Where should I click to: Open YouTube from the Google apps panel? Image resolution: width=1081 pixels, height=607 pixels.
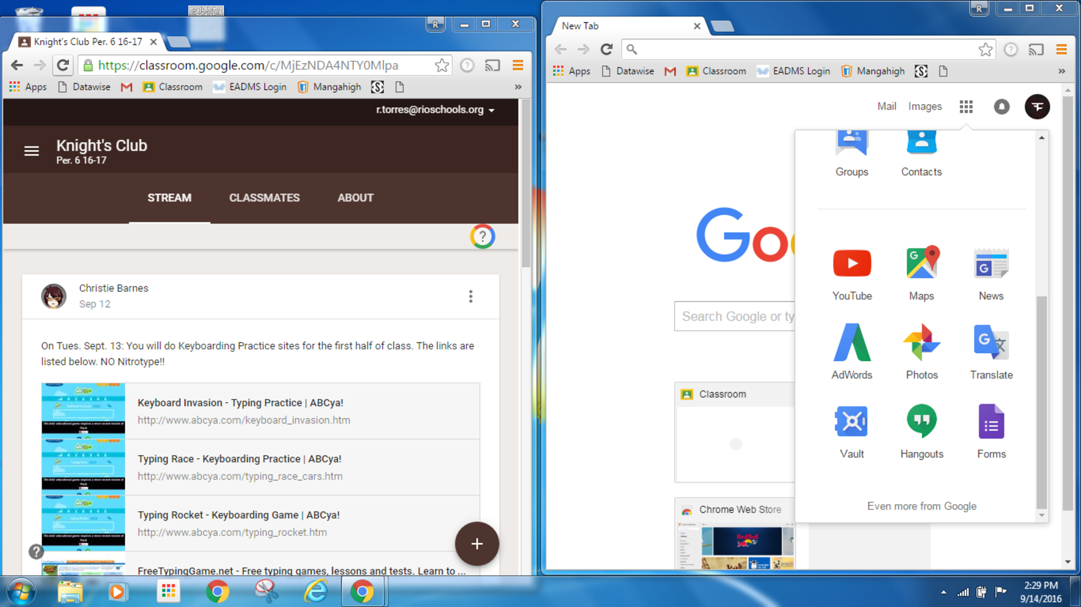tap(852, 264)
